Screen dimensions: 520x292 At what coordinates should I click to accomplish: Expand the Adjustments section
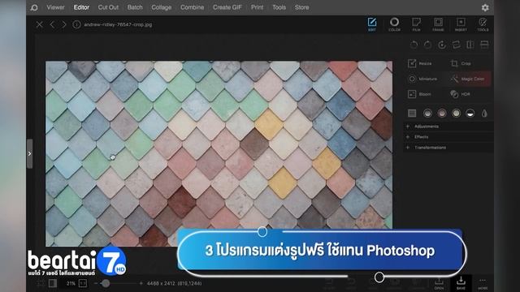[448, 127]
